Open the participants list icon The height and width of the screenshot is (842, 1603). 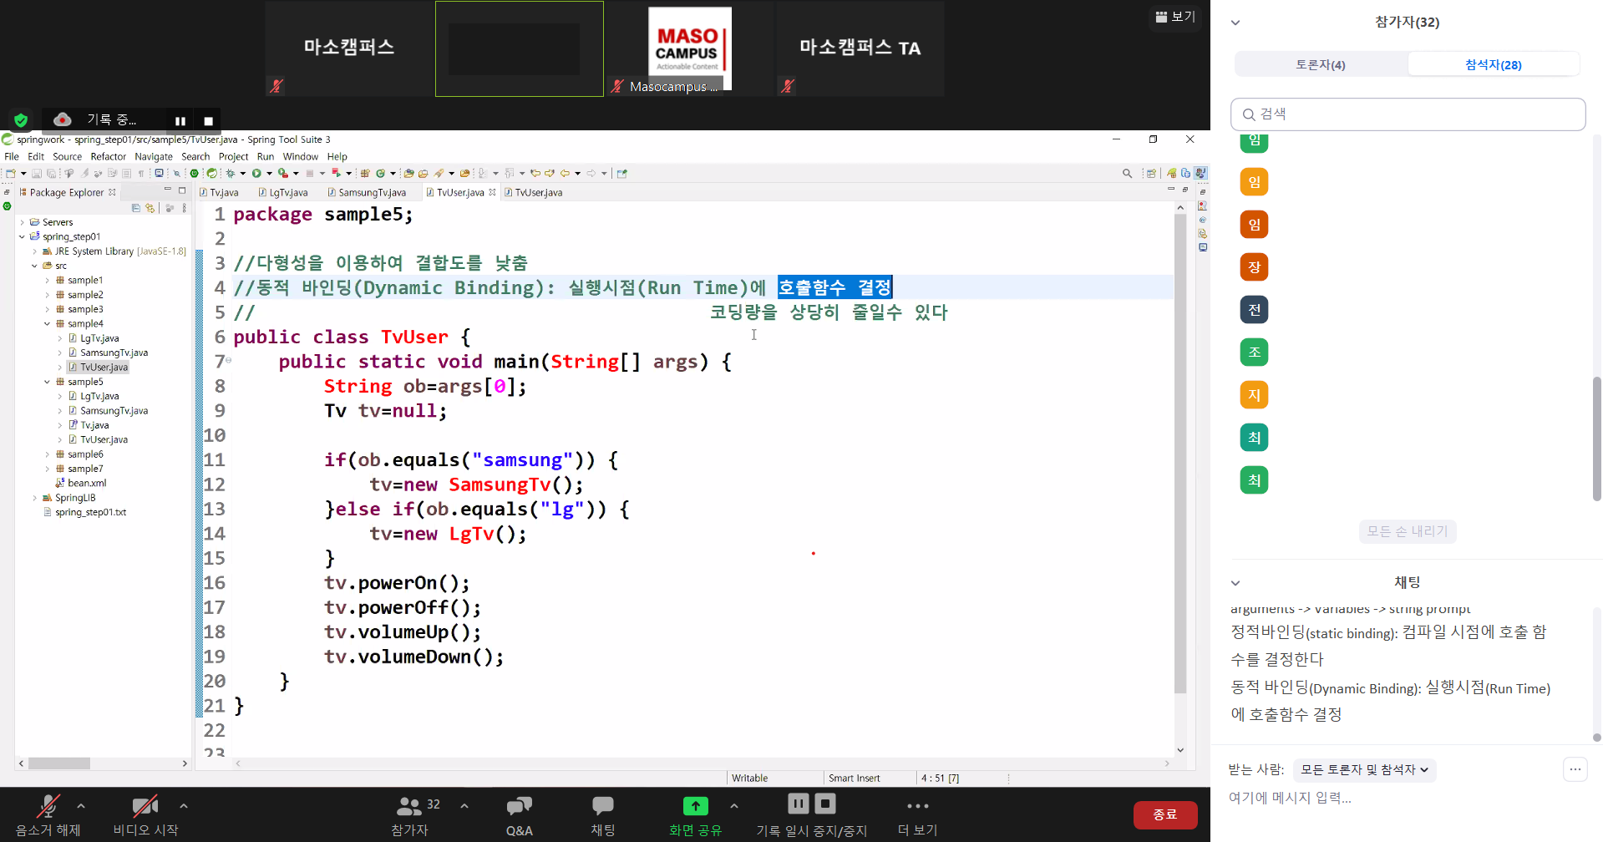409,806
